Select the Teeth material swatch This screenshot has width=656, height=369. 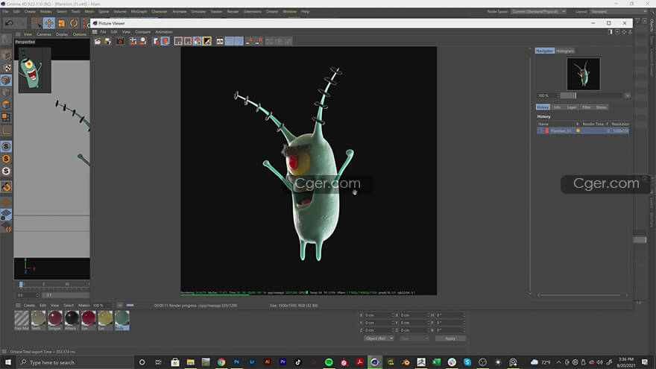38,321
